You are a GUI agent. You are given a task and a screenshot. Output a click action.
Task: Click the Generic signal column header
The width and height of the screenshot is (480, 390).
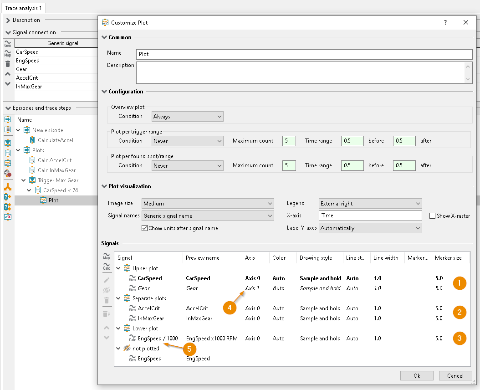click(63, 43)
